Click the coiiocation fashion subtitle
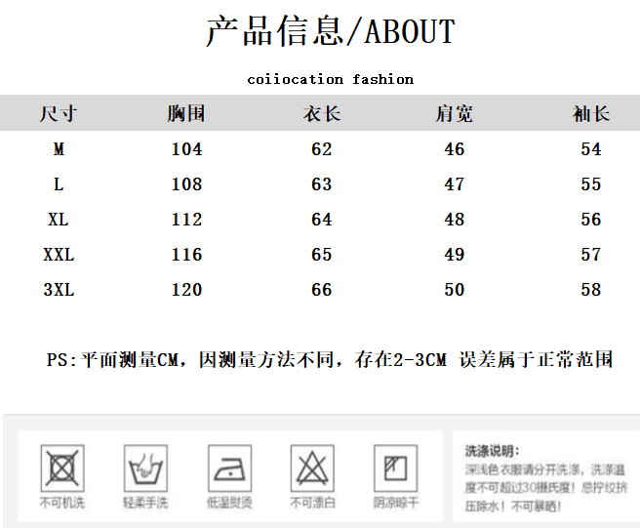The height and width of the screenshot is (528, 640). click(x=330, y=79)
